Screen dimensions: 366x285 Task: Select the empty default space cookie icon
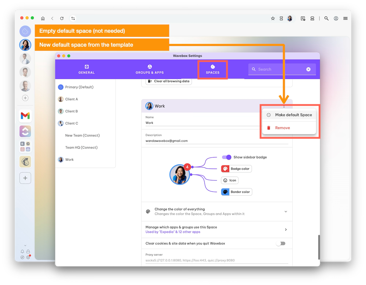[x=25, y=31]
